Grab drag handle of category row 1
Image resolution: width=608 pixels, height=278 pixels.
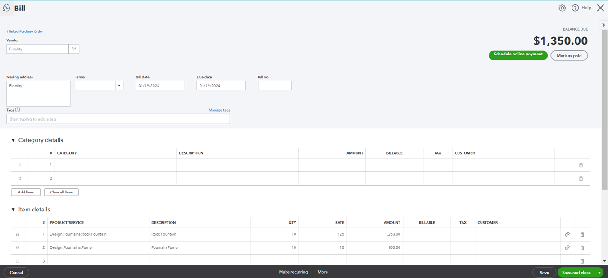(x=19, y=165)
